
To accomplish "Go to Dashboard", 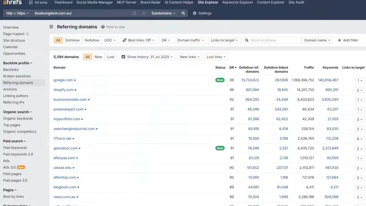I will [x=64, y=3].
